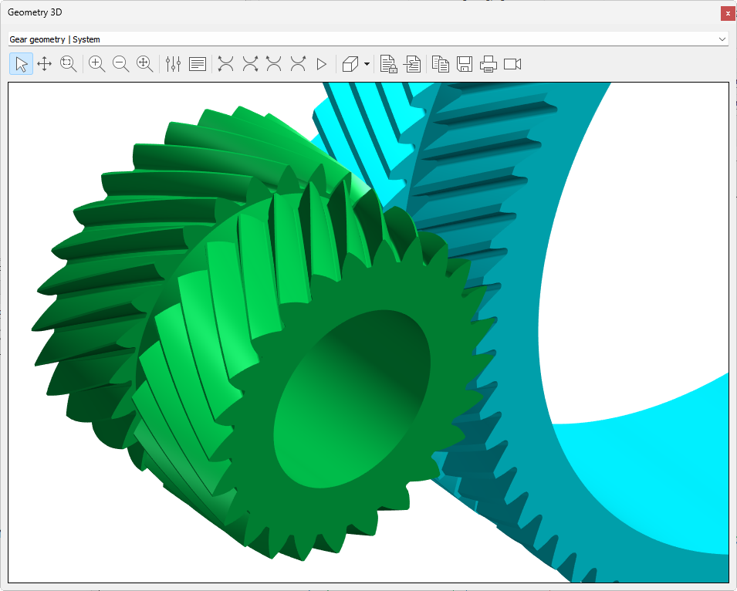
Task: Choose the zoom-to-window selection tool
Action: [69, 64]
